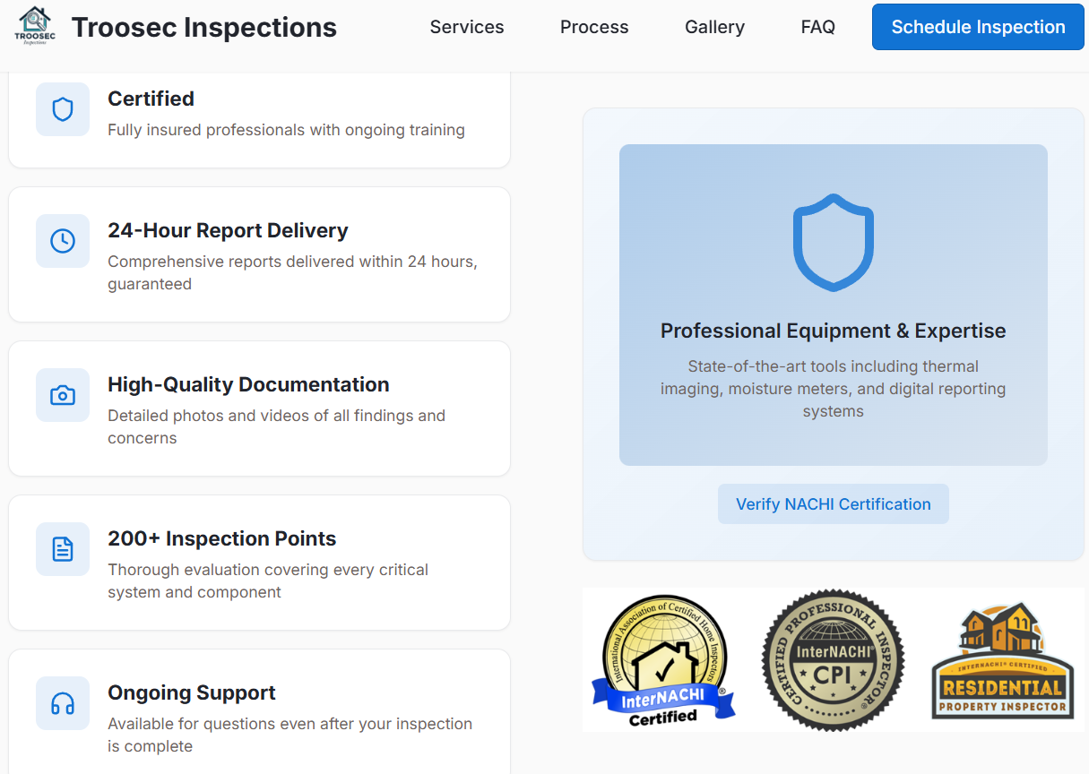Click the Ongoing Support heading

(x=192, y=692)
